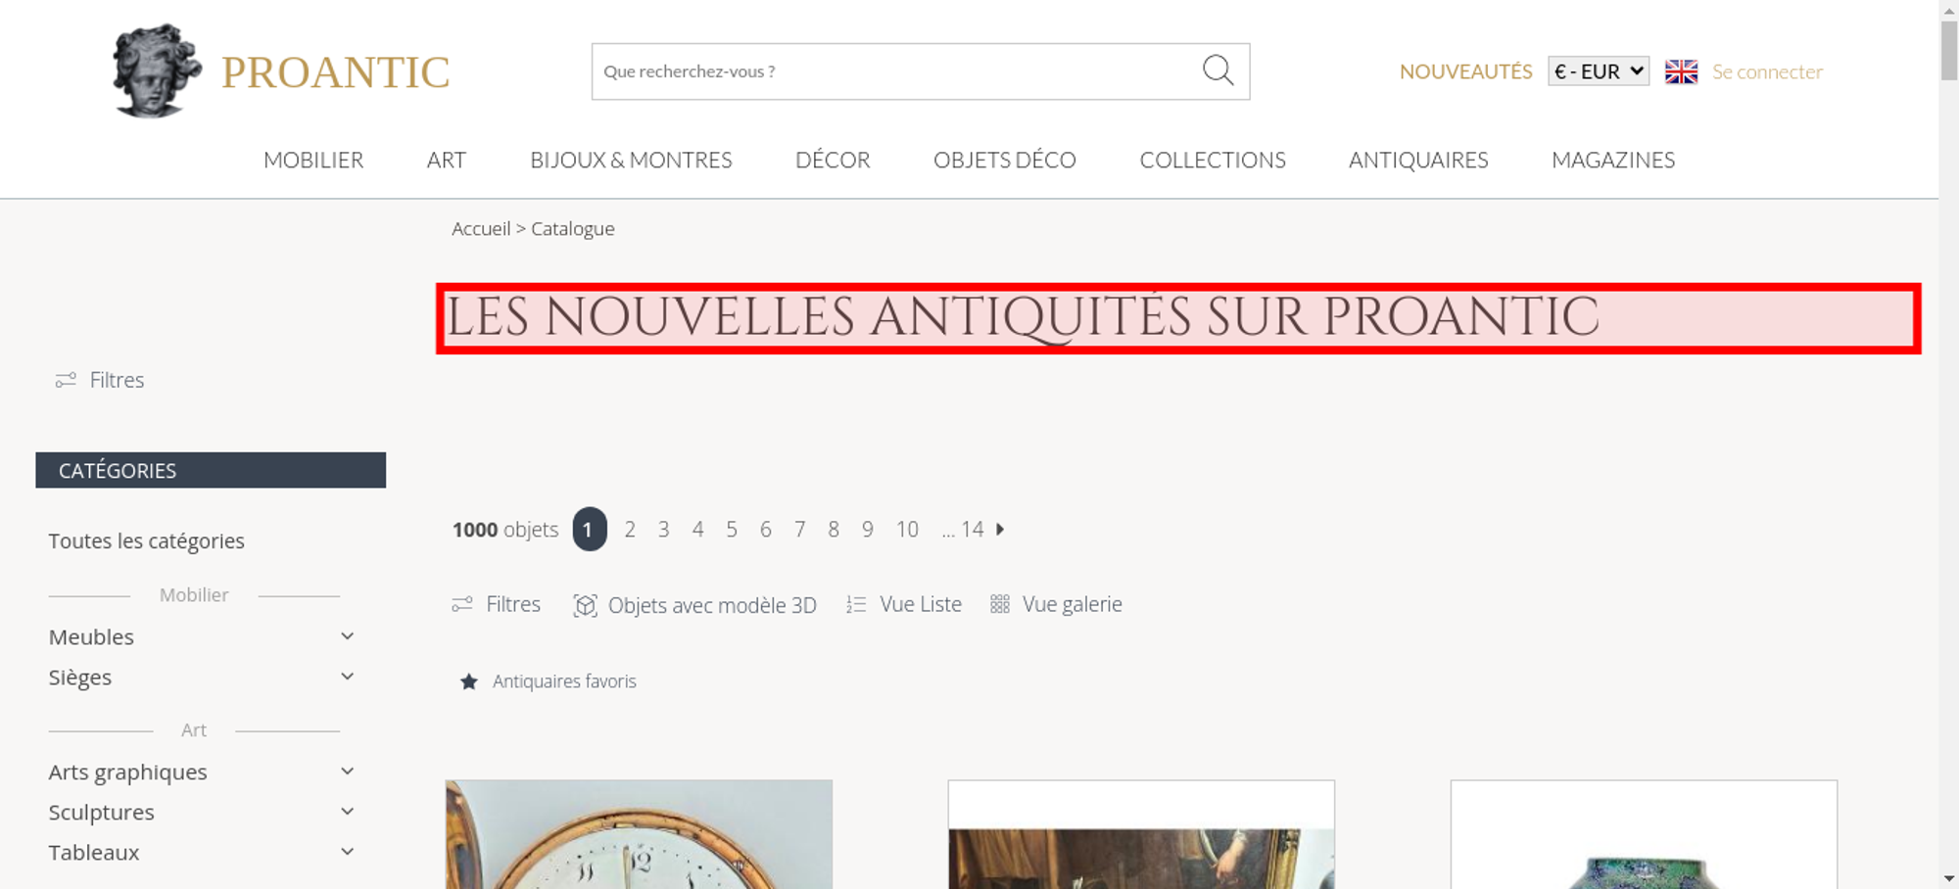Viewport: 1959px width, 889px height.
Task: Go to next page with the arrow
Action: (1000, 529)
